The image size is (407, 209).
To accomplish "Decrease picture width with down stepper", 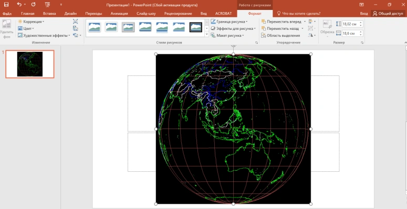I will click(x=361, y=35).
